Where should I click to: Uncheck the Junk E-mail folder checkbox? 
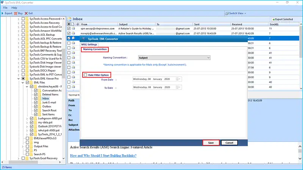[x=36, y=102]
